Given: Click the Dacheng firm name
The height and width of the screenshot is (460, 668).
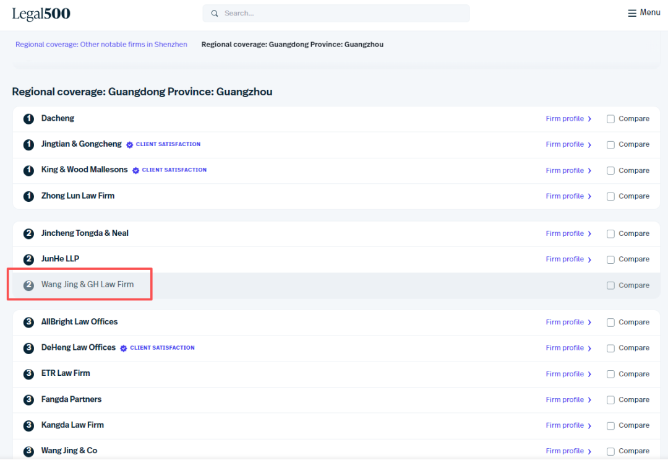Looking at the screenshot, I should pos(58,118).
